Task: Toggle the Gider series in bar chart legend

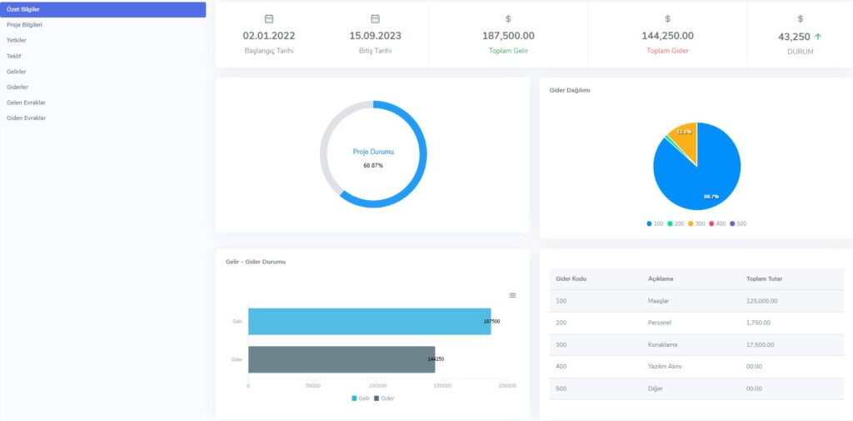Action: (x=383, y=398)
